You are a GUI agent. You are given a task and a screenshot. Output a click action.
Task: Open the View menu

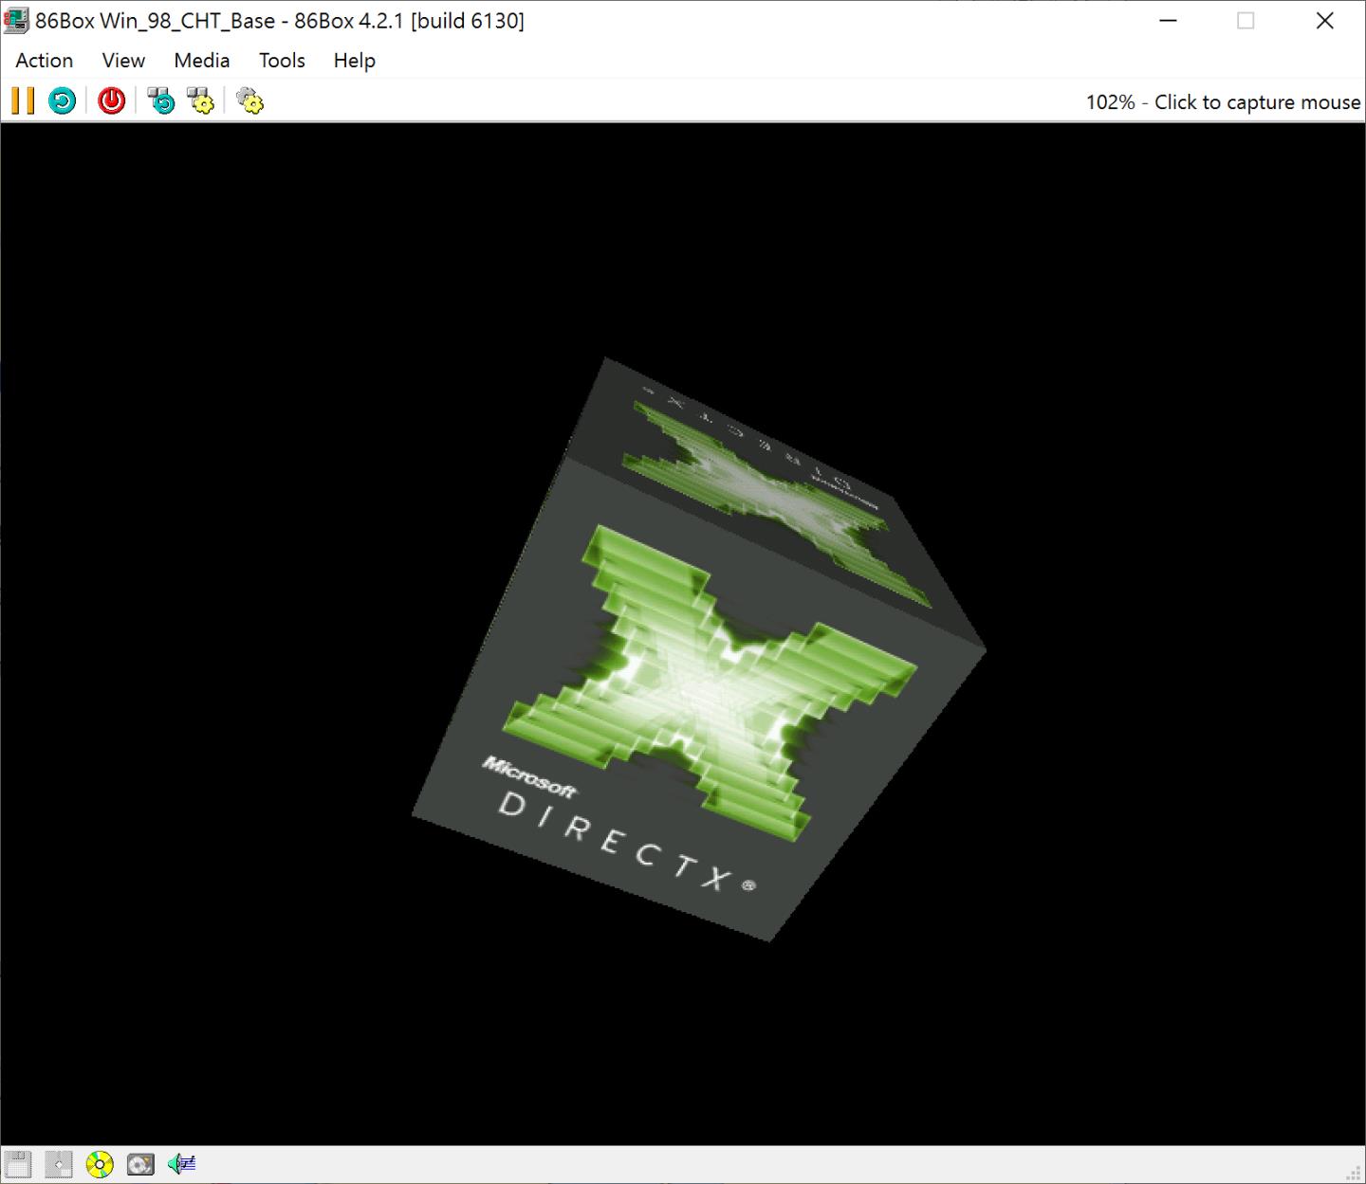tap(123, 61)
